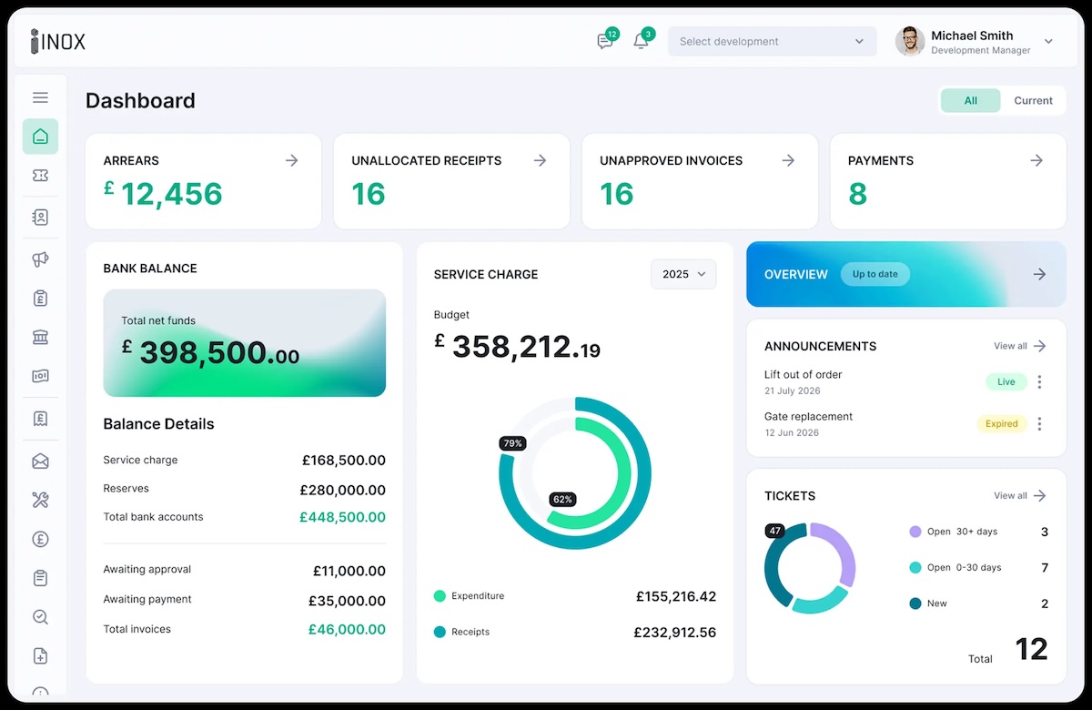
Task: Click the bank building sidebar icon
Action: (40, 338)
